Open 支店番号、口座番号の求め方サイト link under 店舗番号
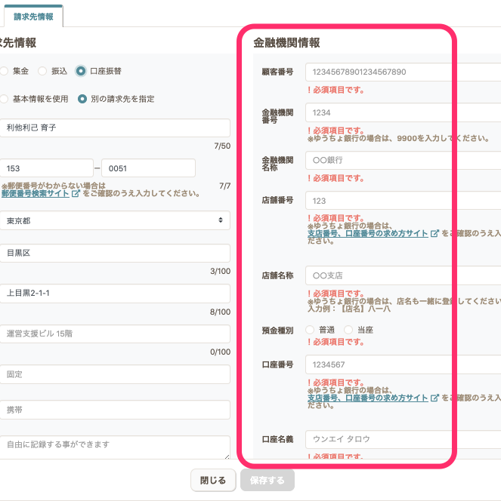This screenshot has width=501, height=501. (x=367, y=233)
